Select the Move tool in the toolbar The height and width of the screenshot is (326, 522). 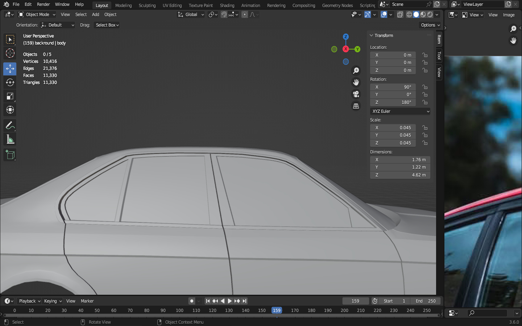[10, 68]
